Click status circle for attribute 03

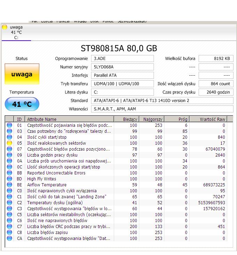9,131
